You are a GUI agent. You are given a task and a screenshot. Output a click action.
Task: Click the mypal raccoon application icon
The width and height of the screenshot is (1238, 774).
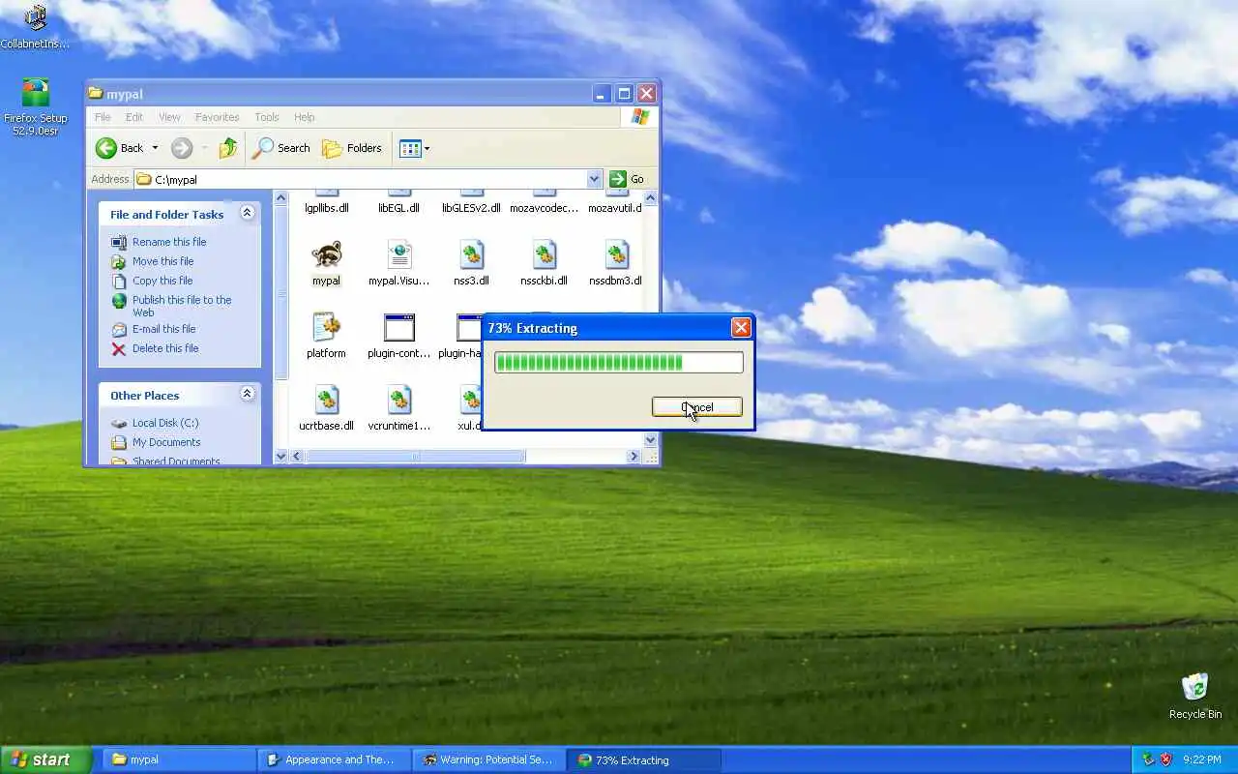[x=326, y=254]
